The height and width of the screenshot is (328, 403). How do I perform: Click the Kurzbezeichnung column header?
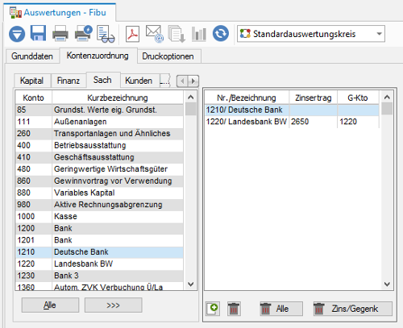118,98
